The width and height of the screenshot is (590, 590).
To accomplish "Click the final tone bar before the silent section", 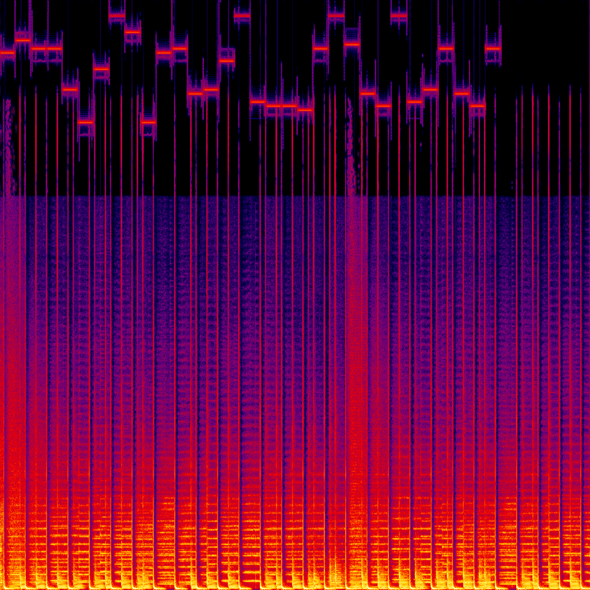I will 493,48.
